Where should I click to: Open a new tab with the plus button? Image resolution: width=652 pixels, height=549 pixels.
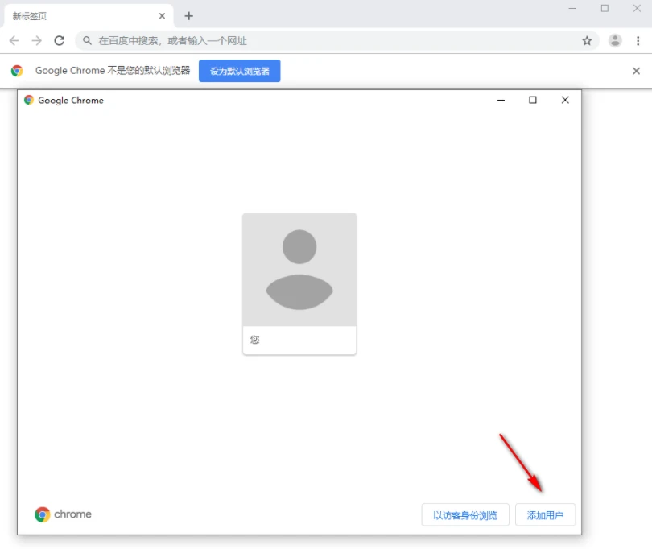189,16
